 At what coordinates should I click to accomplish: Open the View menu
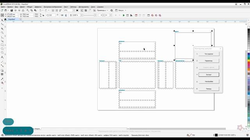16,7
